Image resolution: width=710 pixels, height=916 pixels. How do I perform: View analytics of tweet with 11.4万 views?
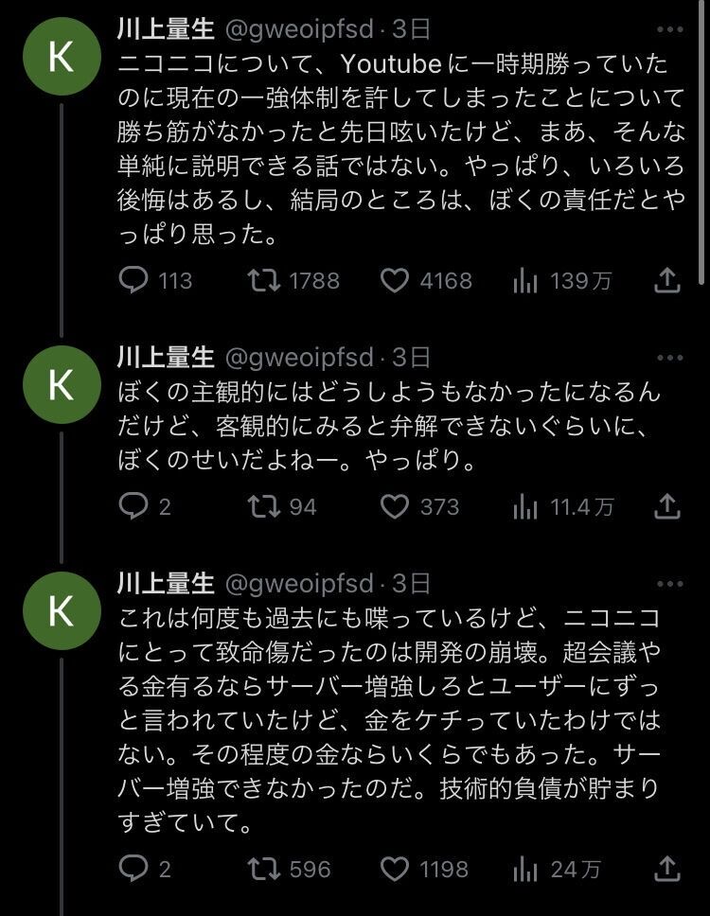pyautogui.click(x=525, y=506)
